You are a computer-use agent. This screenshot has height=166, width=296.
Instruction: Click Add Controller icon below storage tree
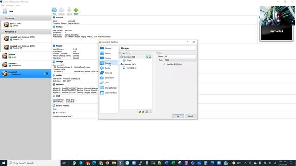point(140,112)
